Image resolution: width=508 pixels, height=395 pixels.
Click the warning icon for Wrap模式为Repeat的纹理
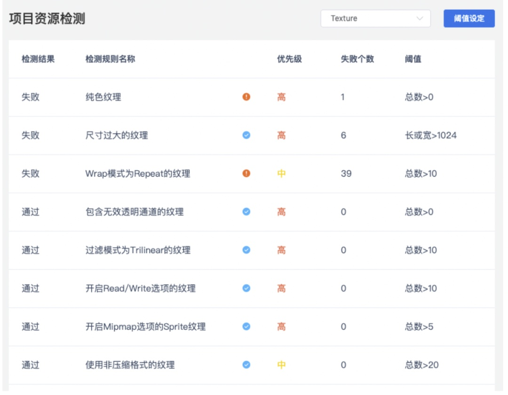(246, 173)
